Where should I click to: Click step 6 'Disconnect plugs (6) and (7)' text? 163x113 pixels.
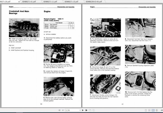105,69
